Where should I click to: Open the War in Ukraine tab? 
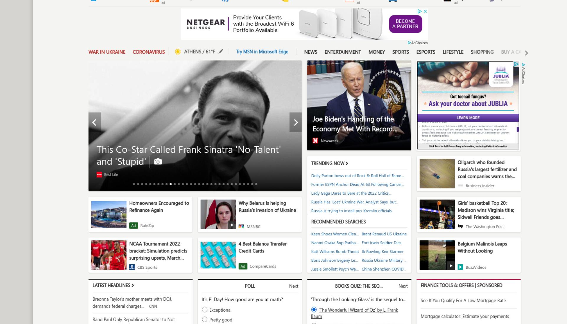(107, 52)
